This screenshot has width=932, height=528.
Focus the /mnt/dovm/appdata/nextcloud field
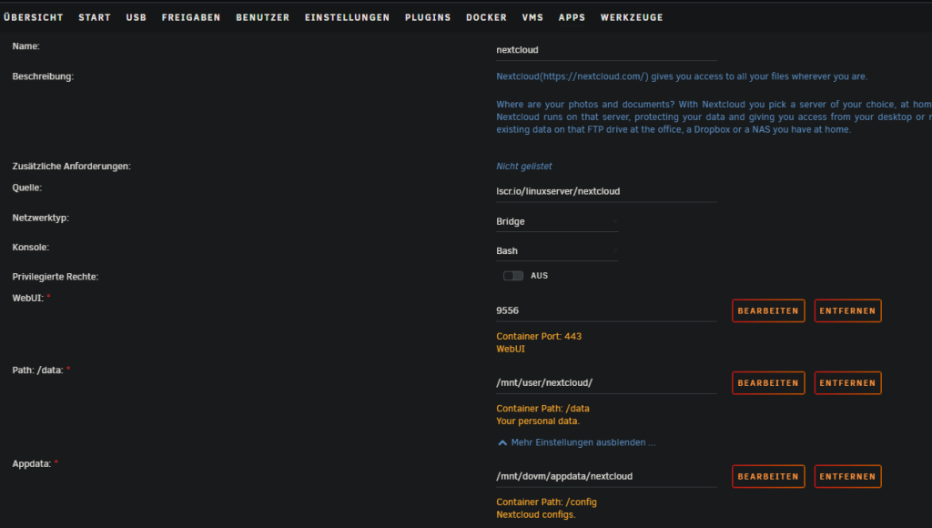coord(606,476)
